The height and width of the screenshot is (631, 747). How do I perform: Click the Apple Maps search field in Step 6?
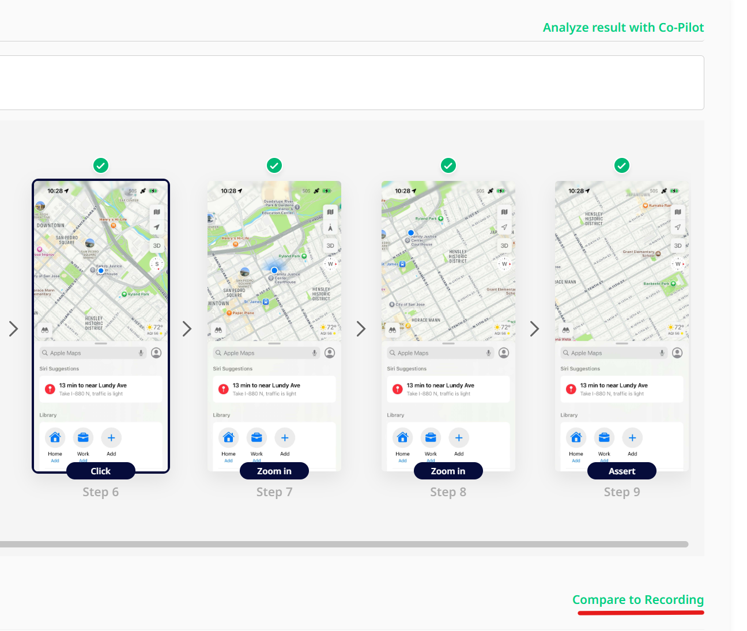click(x=93, y=353)
